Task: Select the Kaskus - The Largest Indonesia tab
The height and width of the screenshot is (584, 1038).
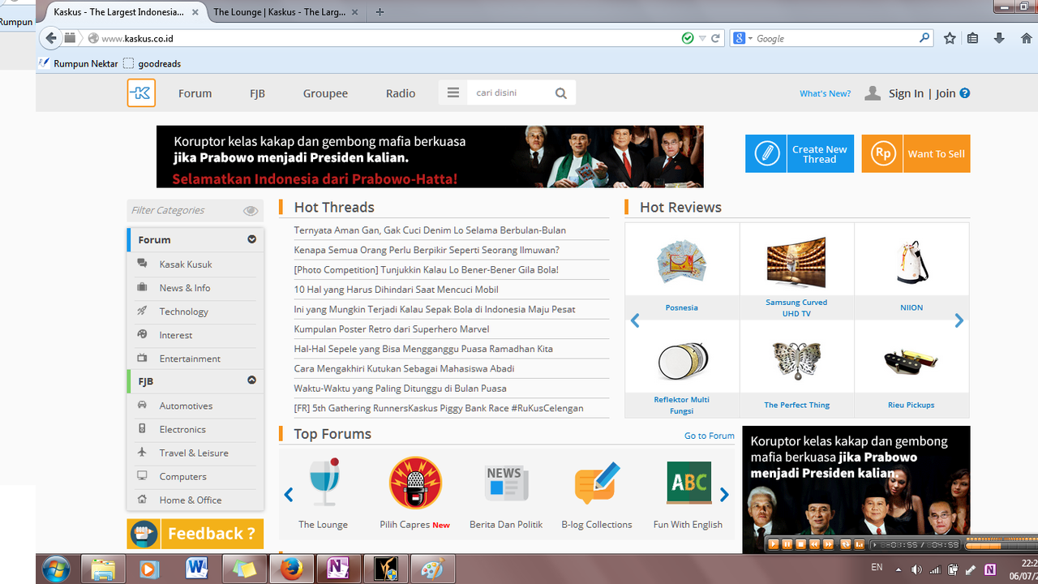Action: [119, 12]
